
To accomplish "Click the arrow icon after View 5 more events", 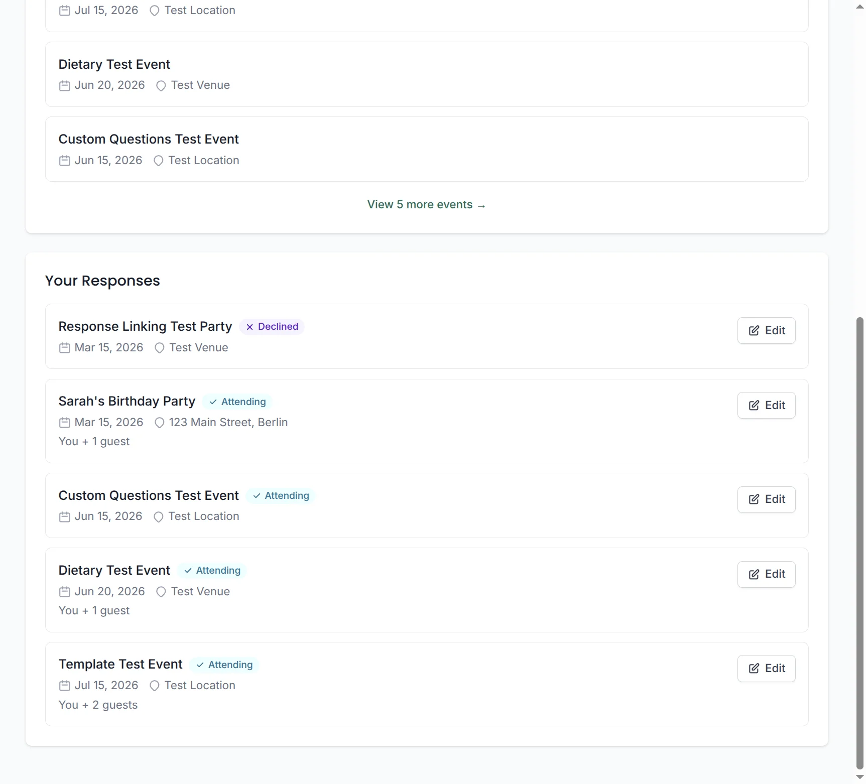I will pyautogui.click(x=481, y=205).
